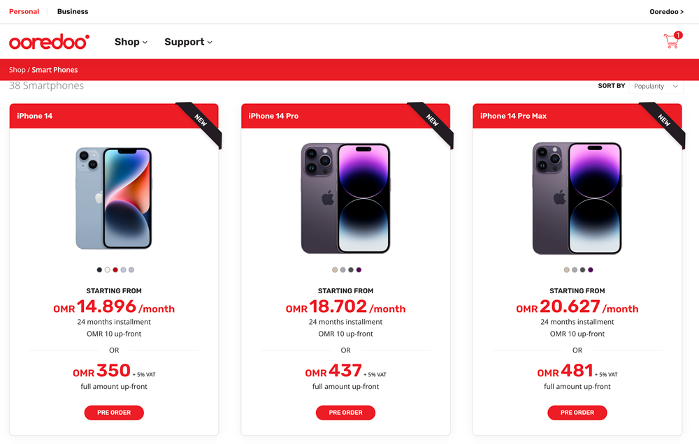Select the iPhone 14 product image
Image resolution: width=699 pixels, height=444 pixels.
(x=114, y=198)
